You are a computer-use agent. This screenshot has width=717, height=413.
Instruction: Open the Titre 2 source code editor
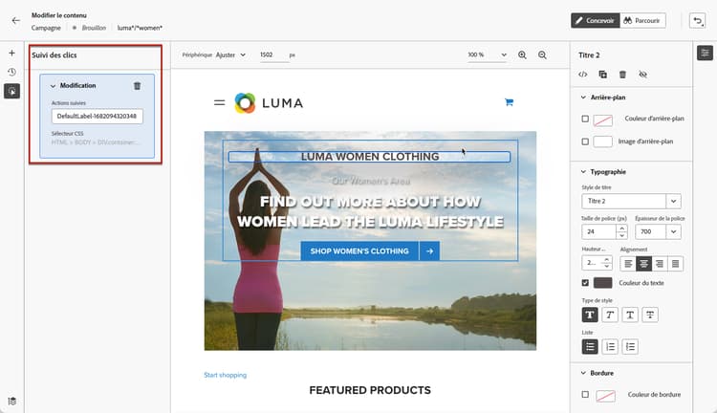click(582, 75)
